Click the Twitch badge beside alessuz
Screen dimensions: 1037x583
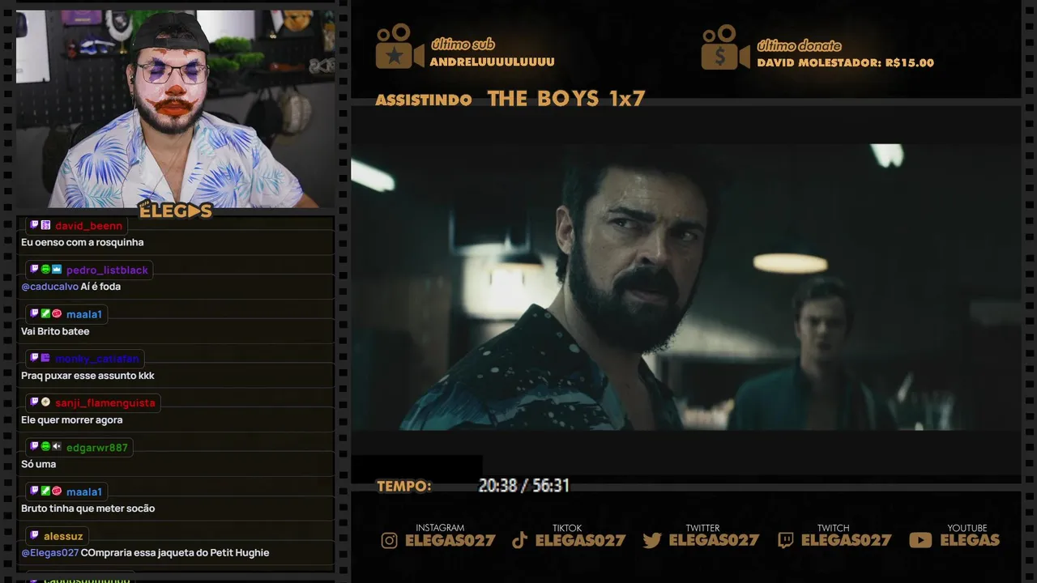click(x=35, y=536)
